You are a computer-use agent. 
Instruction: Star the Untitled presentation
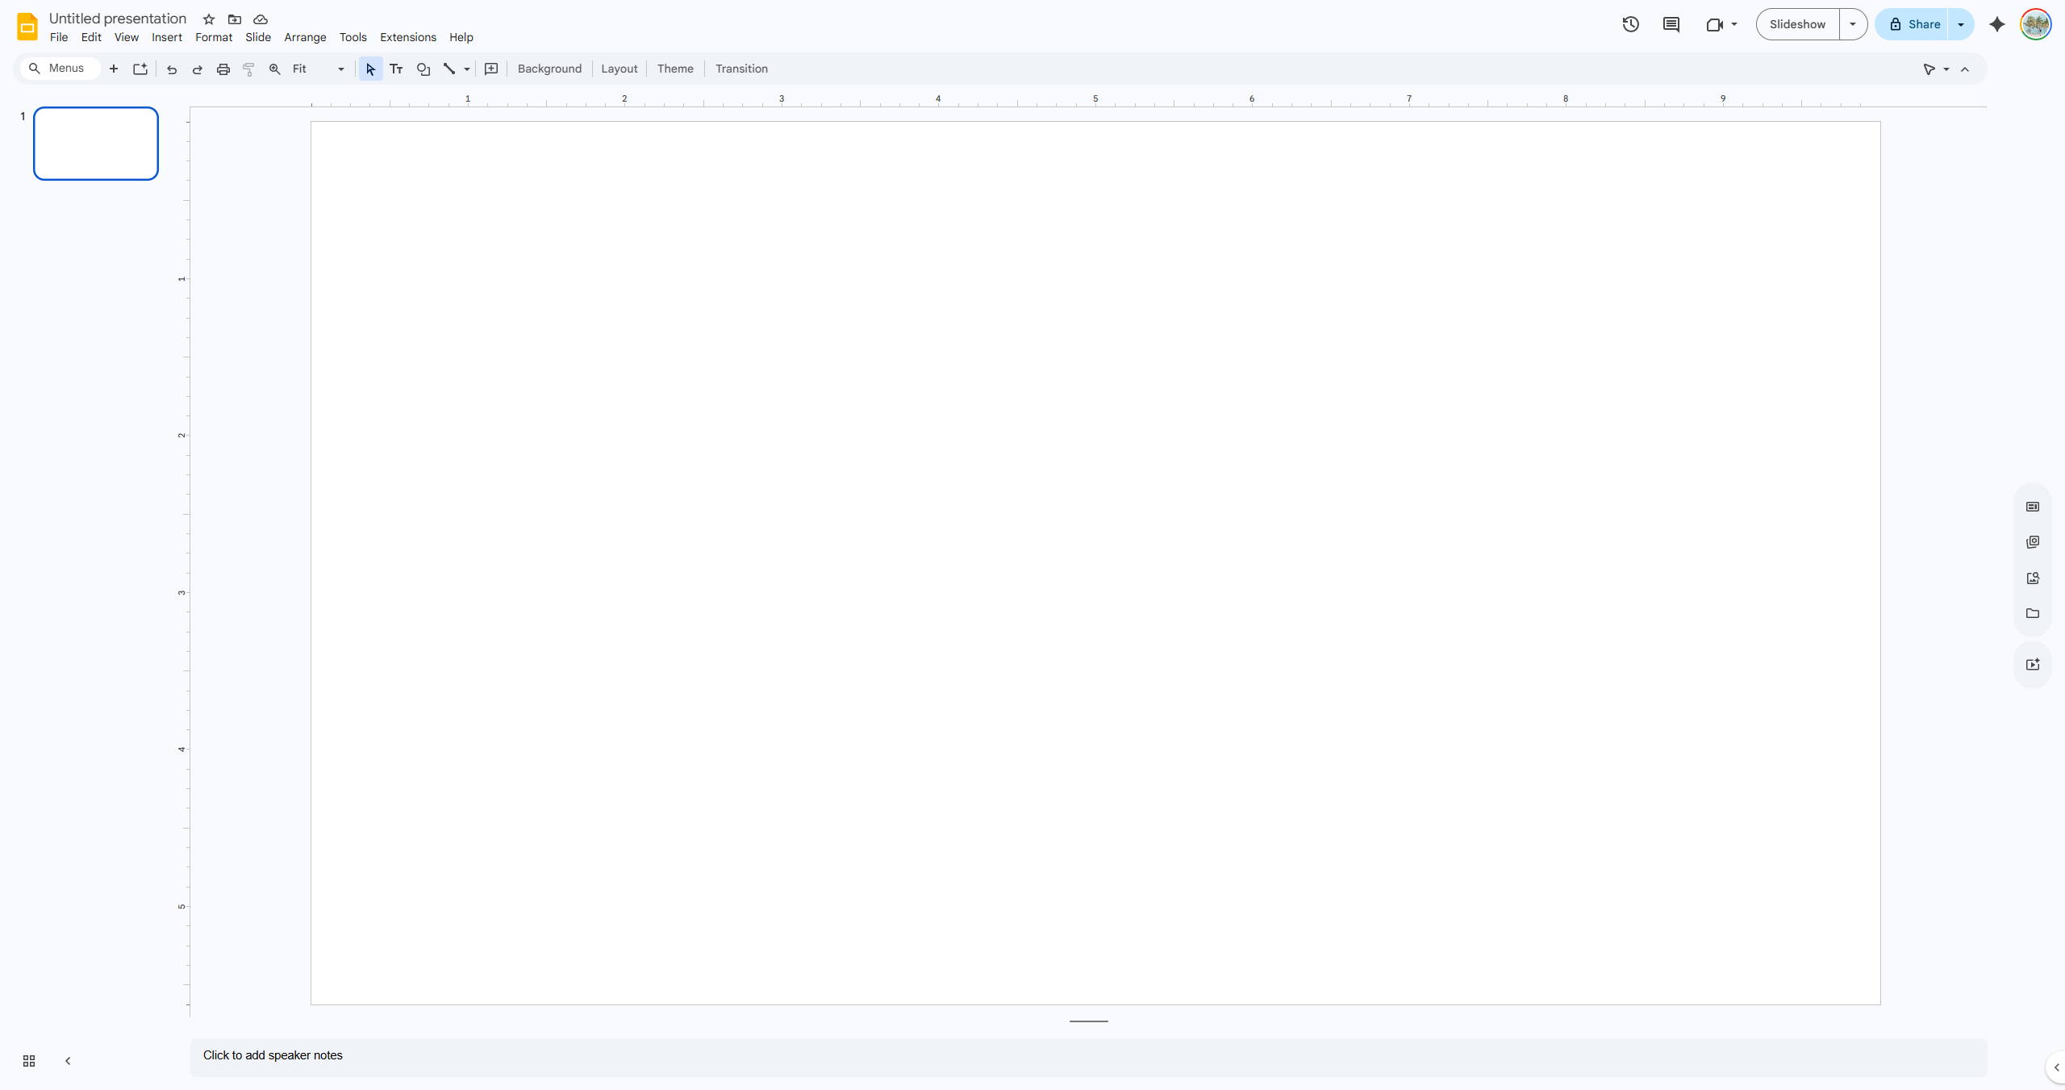tap(209, 19)
